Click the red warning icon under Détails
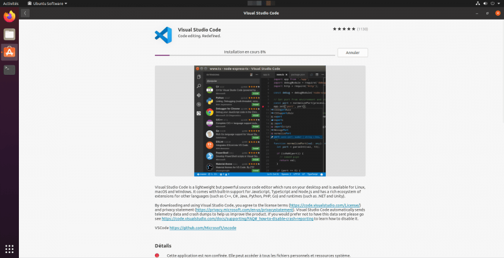Viewport: 504px width, 258px height. tap(157, 255)
